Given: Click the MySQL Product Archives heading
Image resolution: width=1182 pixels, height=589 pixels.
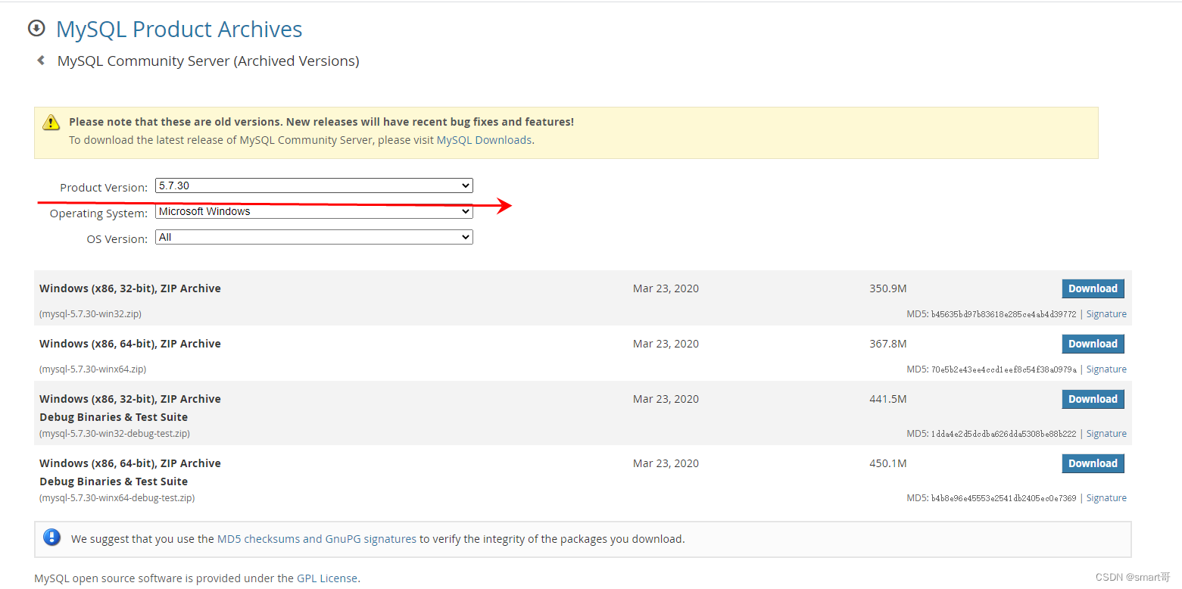Looking at the screenshot, I should pyautogui.click(x=179, y=29).
